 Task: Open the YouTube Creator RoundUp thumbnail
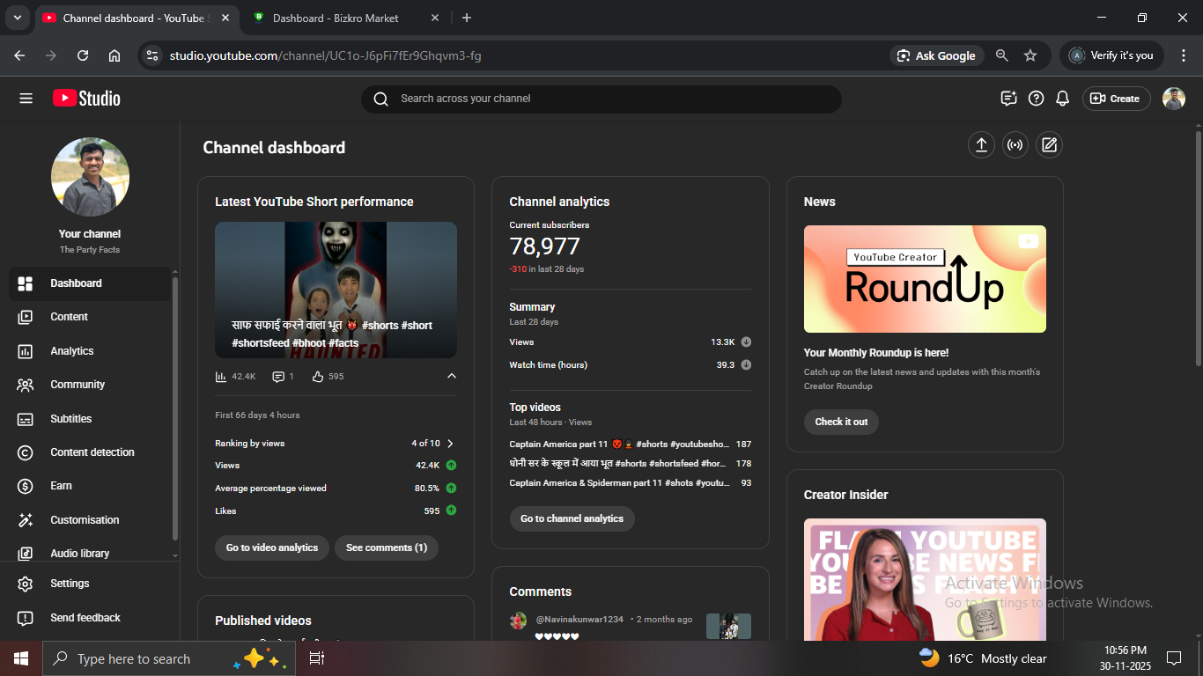[x=925, y=279]
